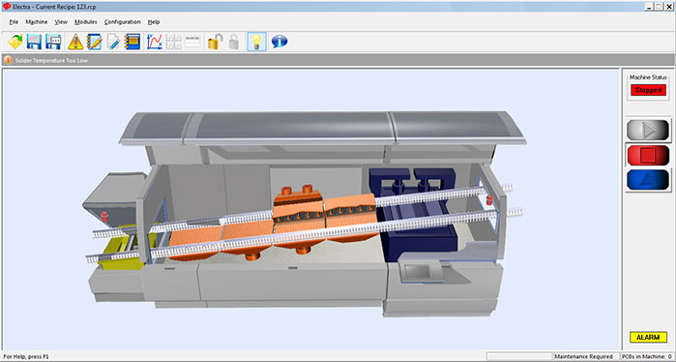
Task: Open the notebook with pencil editor icon
Action: pyautogui.click(x=95, y=42)
